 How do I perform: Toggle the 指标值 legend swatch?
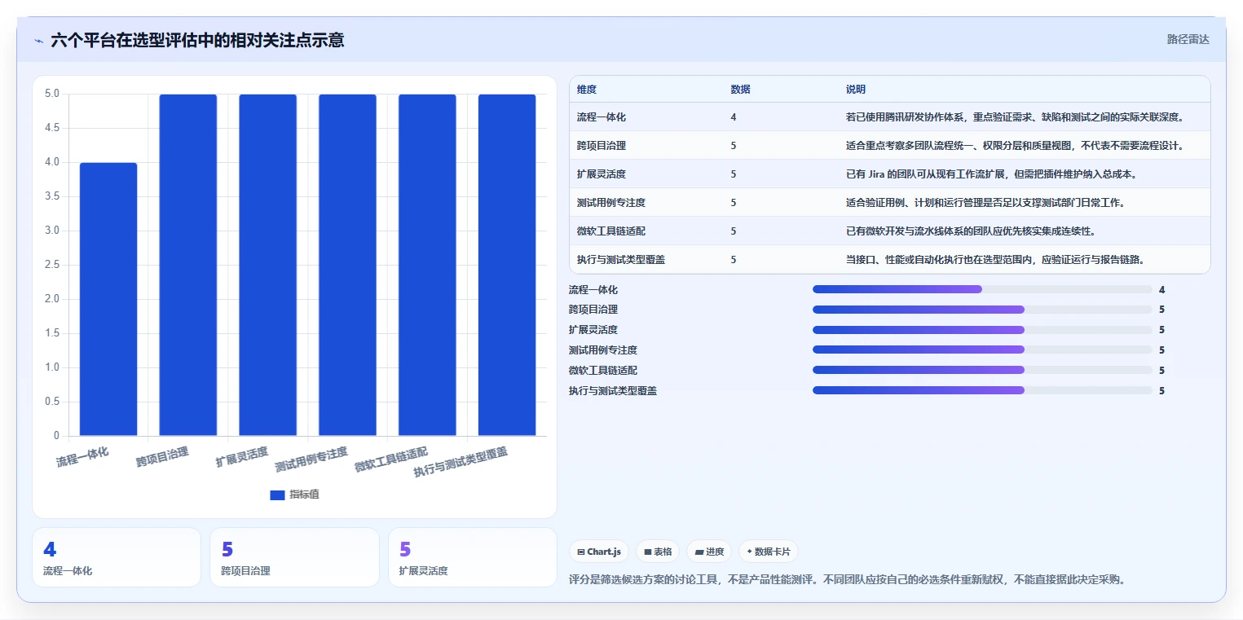point(277,495)
